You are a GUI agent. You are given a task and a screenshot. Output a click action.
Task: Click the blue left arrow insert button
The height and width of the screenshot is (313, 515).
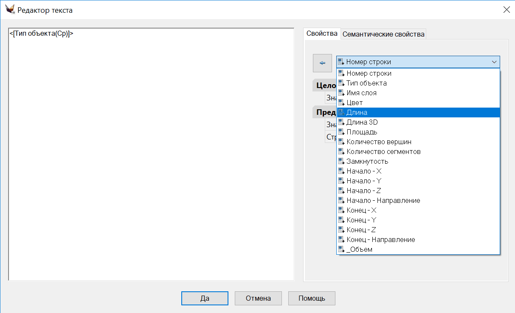pyautogui.click(x=322, y=63)
